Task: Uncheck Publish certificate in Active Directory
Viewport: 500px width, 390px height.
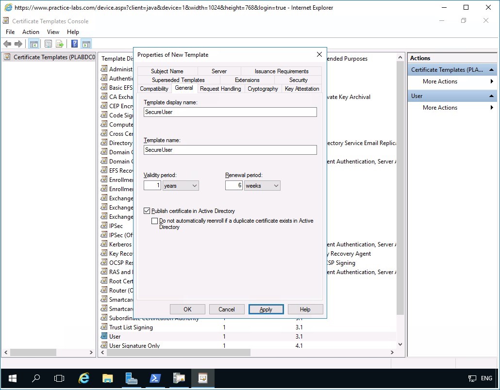Action: pyautogui.click(x=147, y=211)
